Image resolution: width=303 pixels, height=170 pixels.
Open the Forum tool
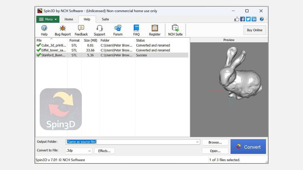coord(118,30)
